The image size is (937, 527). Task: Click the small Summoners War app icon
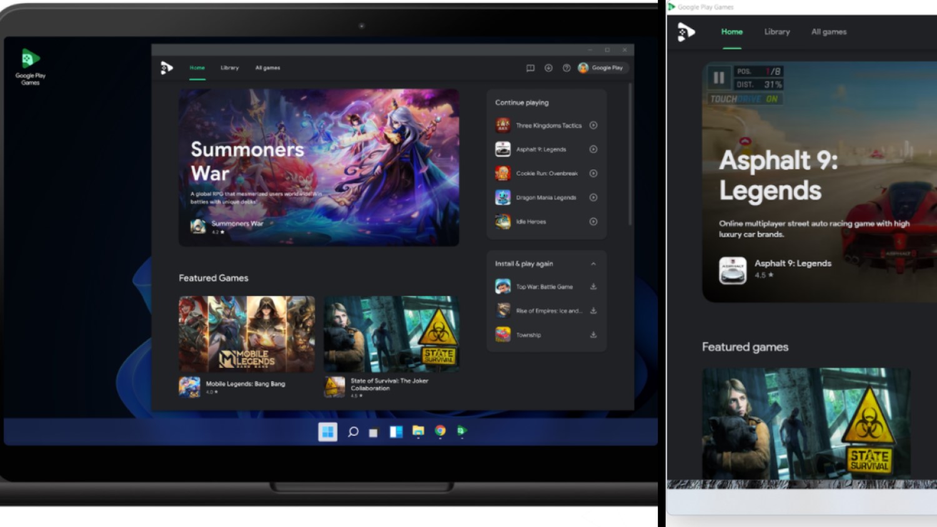point(198,226)
